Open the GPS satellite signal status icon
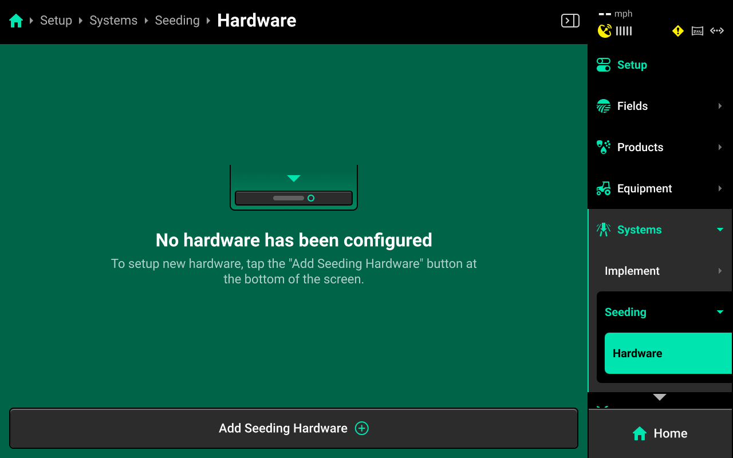Screen dimensions: 733x458 coord(605,31)
